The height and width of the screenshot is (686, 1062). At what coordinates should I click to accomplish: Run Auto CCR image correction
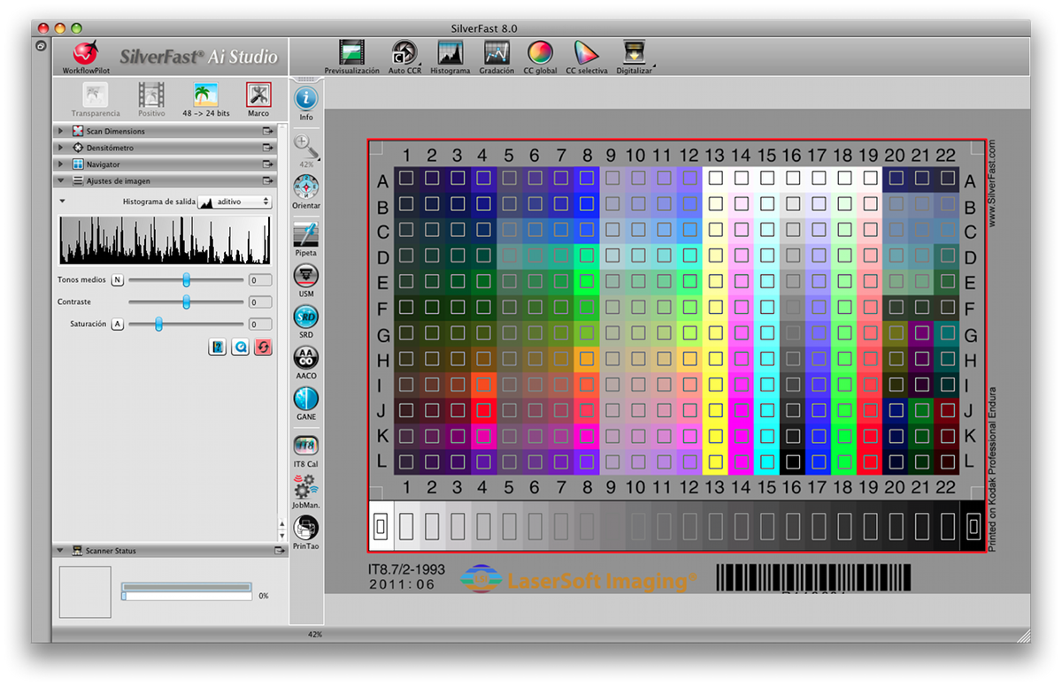404,53
